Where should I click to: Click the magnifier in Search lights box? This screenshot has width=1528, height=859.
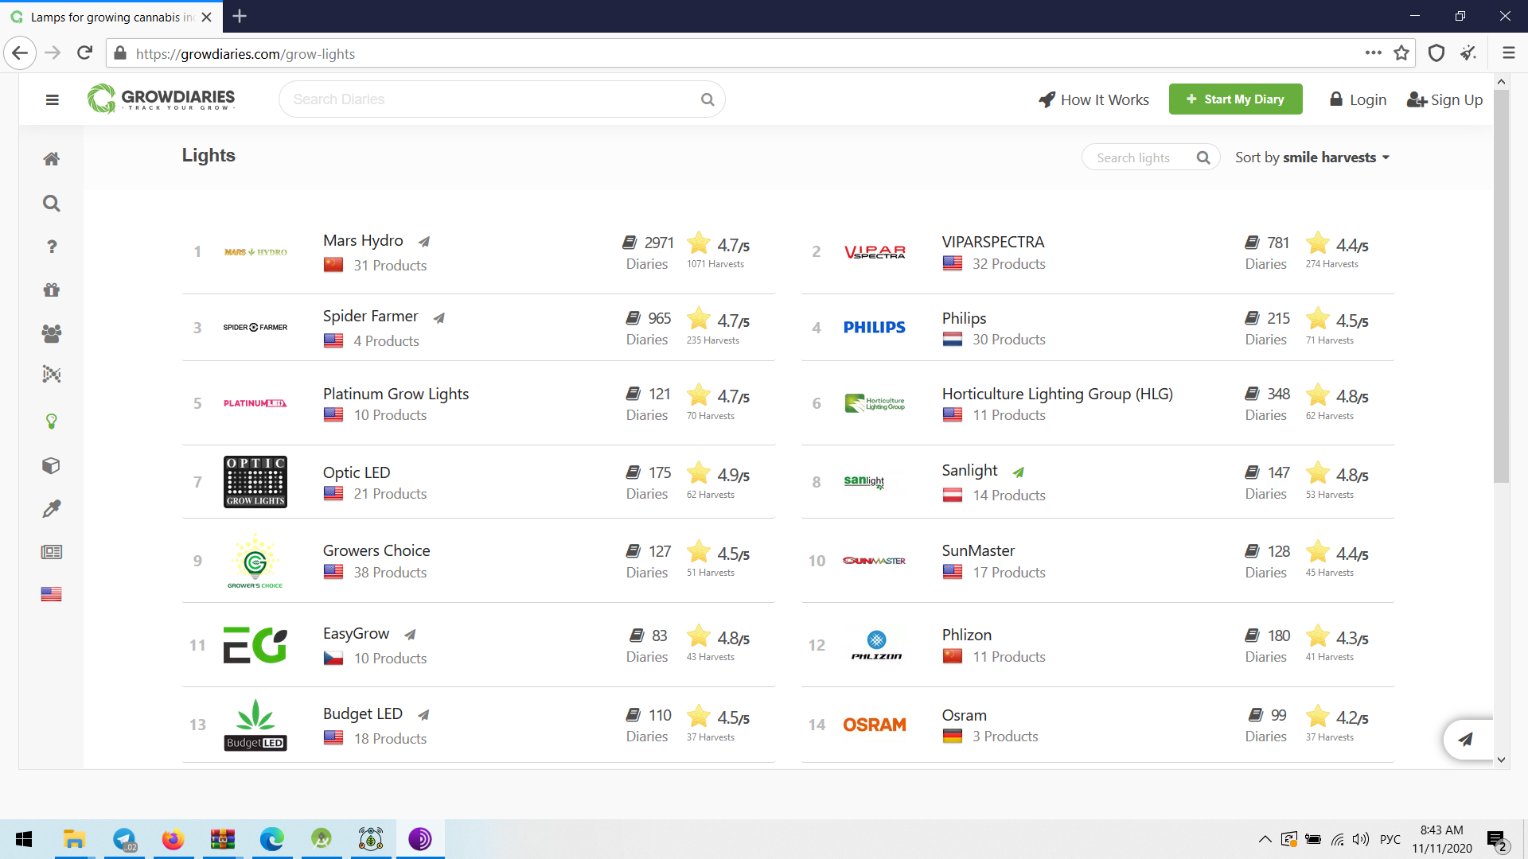click(1203, 157)
